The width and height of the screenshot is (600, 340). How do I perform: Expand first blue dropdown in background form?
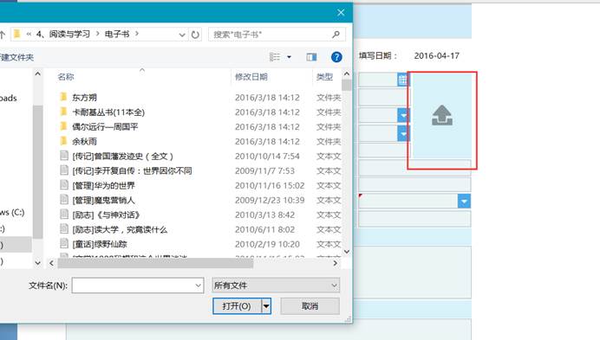(x=403, y=115)
